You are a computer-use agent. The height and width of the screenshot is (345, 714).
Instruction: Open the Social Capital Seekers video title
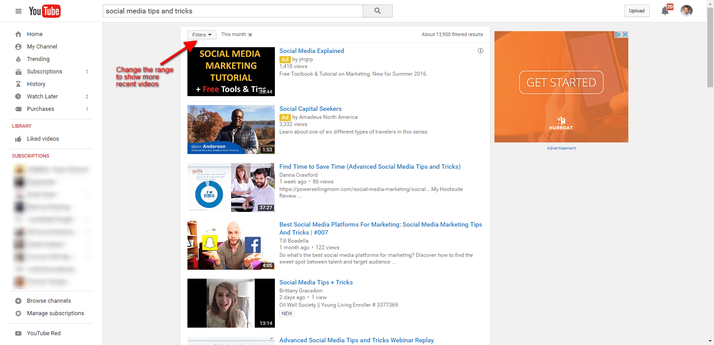coord(311,109)
